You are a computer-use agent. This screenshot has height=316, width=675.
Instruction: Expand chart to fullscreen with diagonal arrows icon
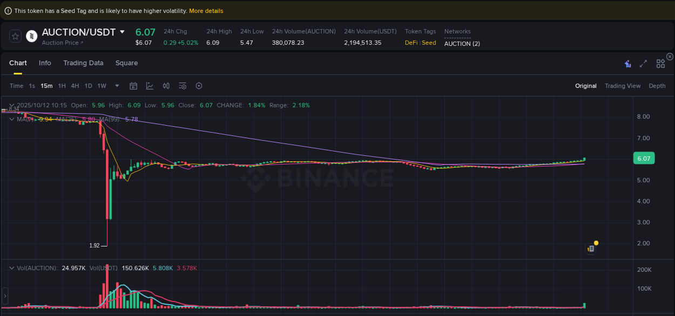tap(643, 63)
